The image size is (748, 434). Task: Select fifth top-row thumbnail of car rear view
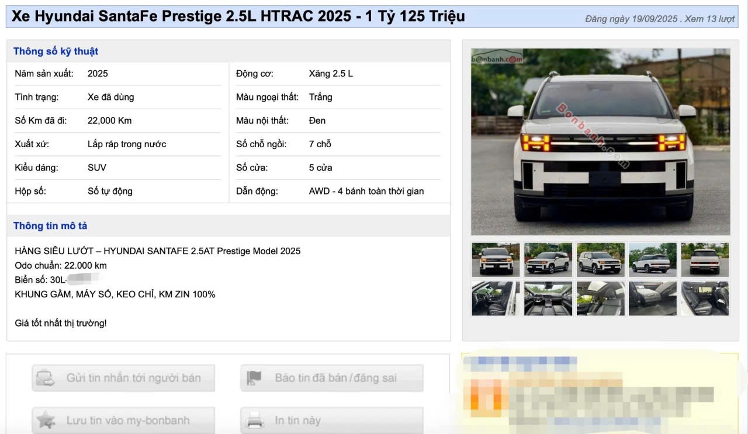coord(705,259)
